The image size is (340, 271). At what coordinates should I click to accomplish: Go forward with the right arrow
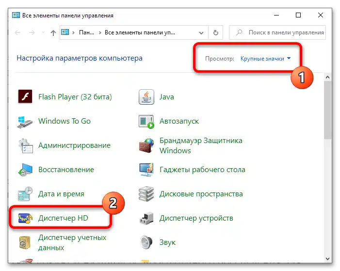click(32, 33)
